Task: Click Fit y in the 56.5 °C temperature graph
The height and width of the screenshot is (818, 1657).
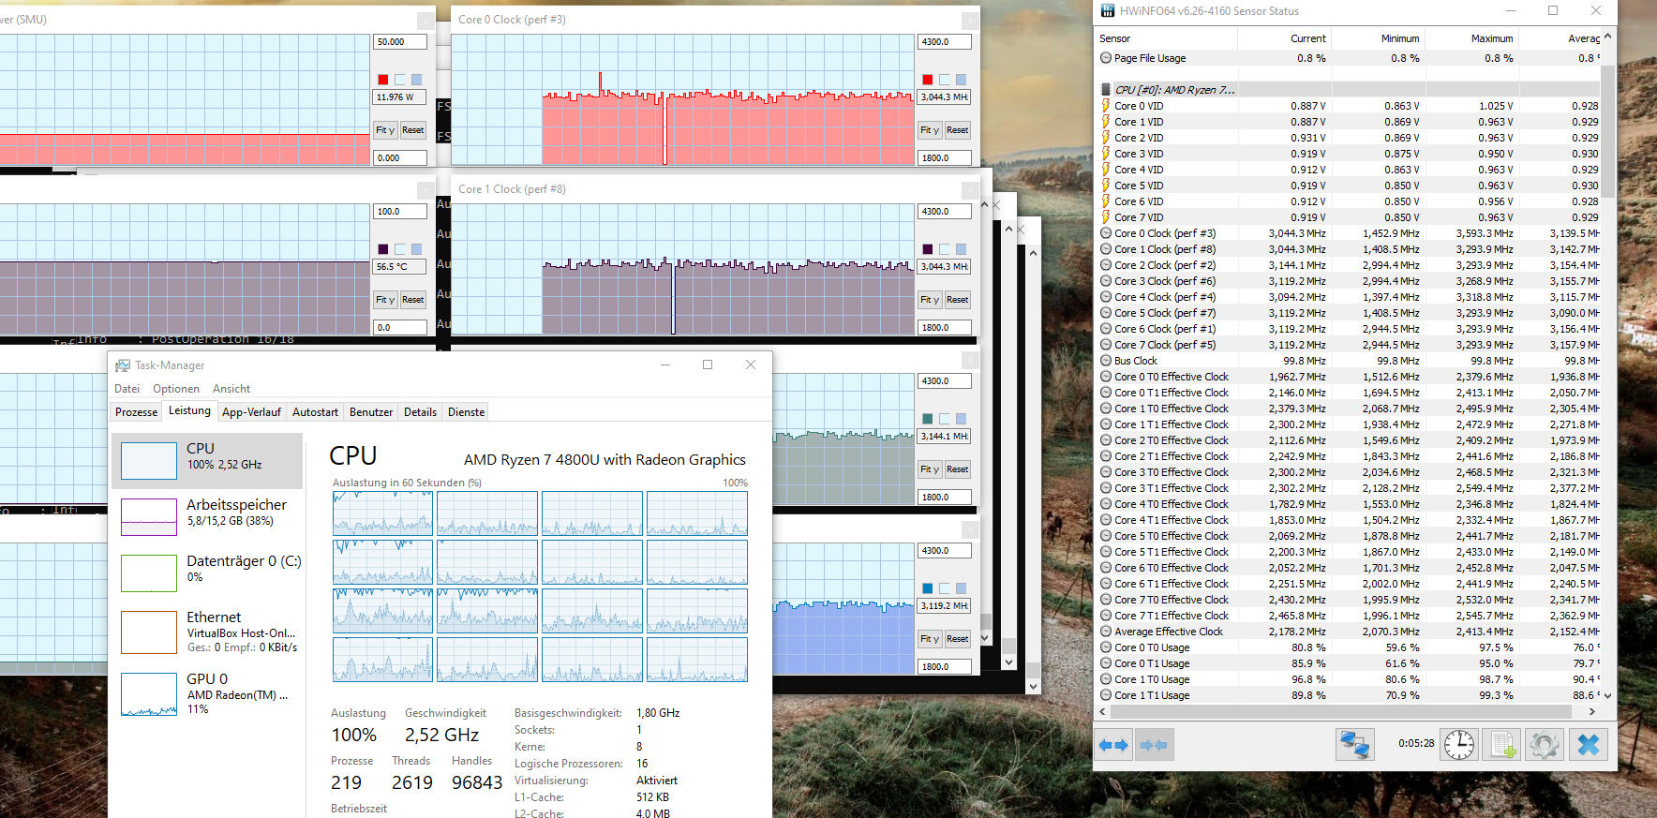Action: 384,300
